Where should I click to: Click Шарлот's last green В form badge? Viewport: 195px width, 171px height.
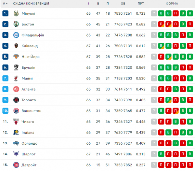click(x=190, y=154)
